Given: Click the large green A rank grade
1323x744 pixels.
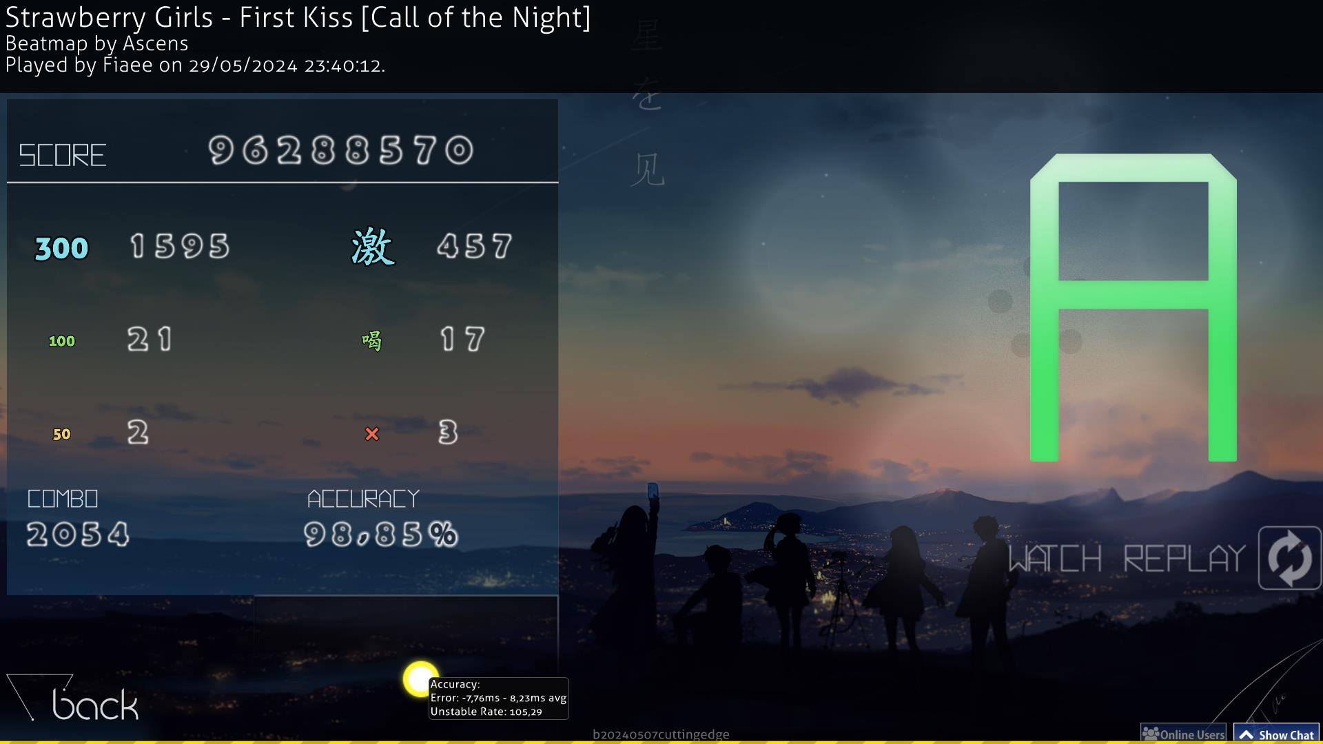Looking at the screenshot, I should pos(1134,307).
